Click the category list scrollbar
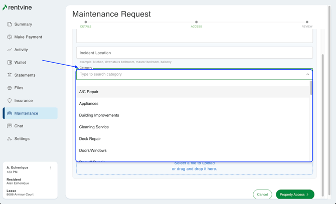336x204 pixels. (311, 88)
